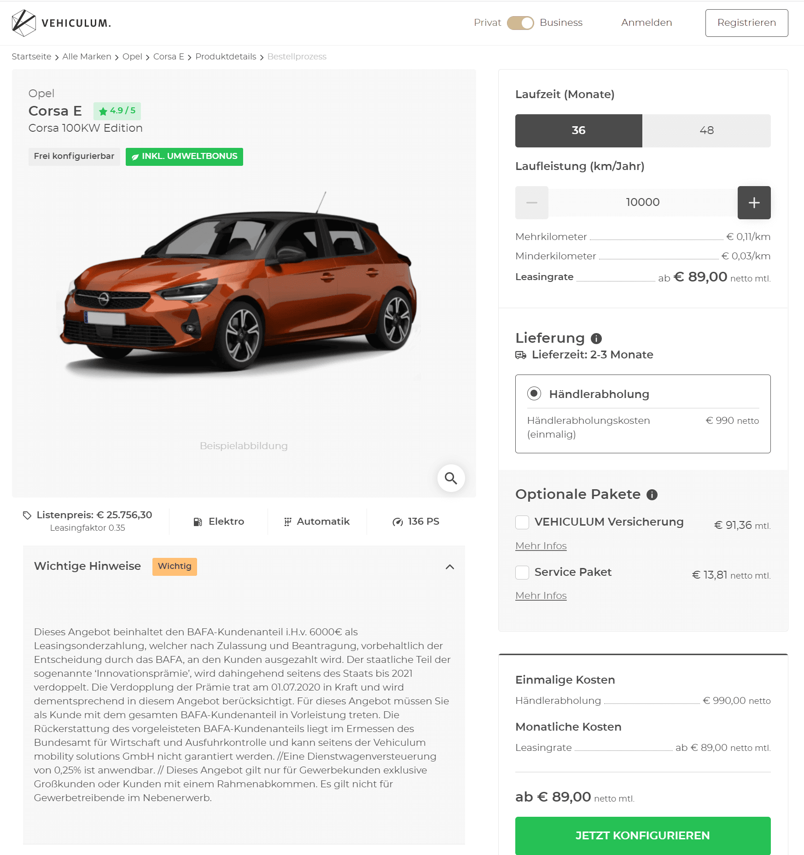Open Mehr Infos under VEHICULUM Versicherung
804x855 pixels.
coord(541,546)
